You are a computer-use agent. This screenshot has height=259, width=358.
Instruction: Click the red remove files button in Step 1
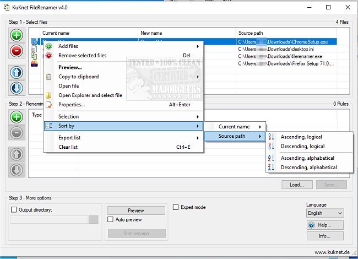click(x=17, y=51)
